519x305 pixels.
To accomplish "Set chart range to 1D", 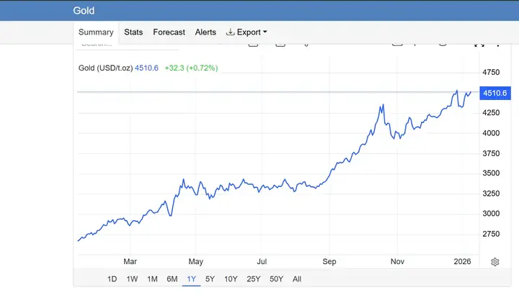I will 112,279.
